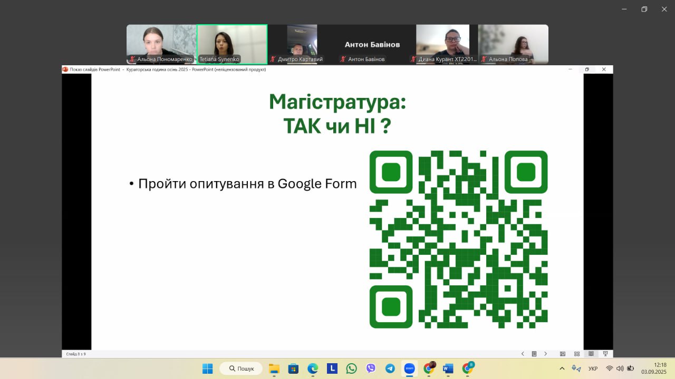Minimize the PowerPoint slideshow window
Image resolution: width=675 pixels, height=379 pixels.
pyautogui.click(x=570, y=69)
